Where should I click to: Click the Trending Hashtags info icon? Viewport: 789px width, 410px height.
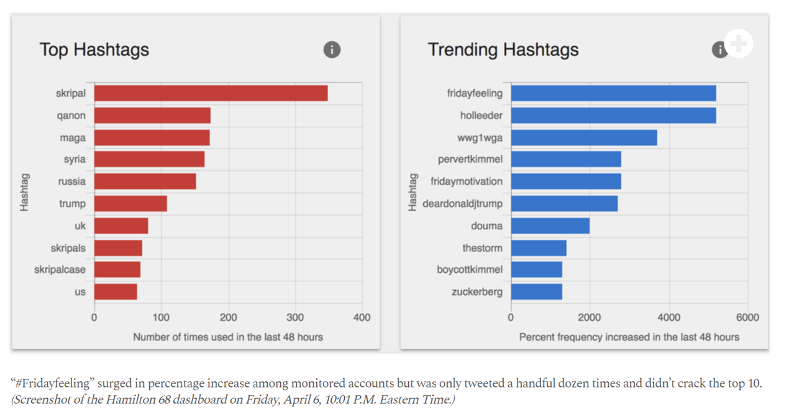tap(719, 50)
